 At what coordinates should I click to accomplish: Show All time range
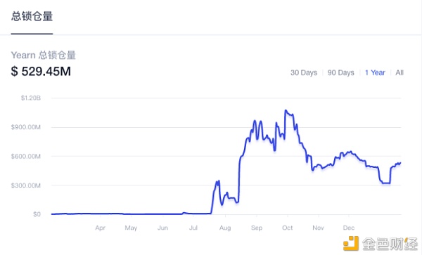coord(399,72)
